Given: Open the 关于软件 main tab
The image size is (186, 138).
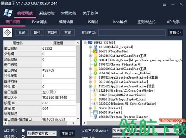Looking at the screenshot, I should 90,13.
